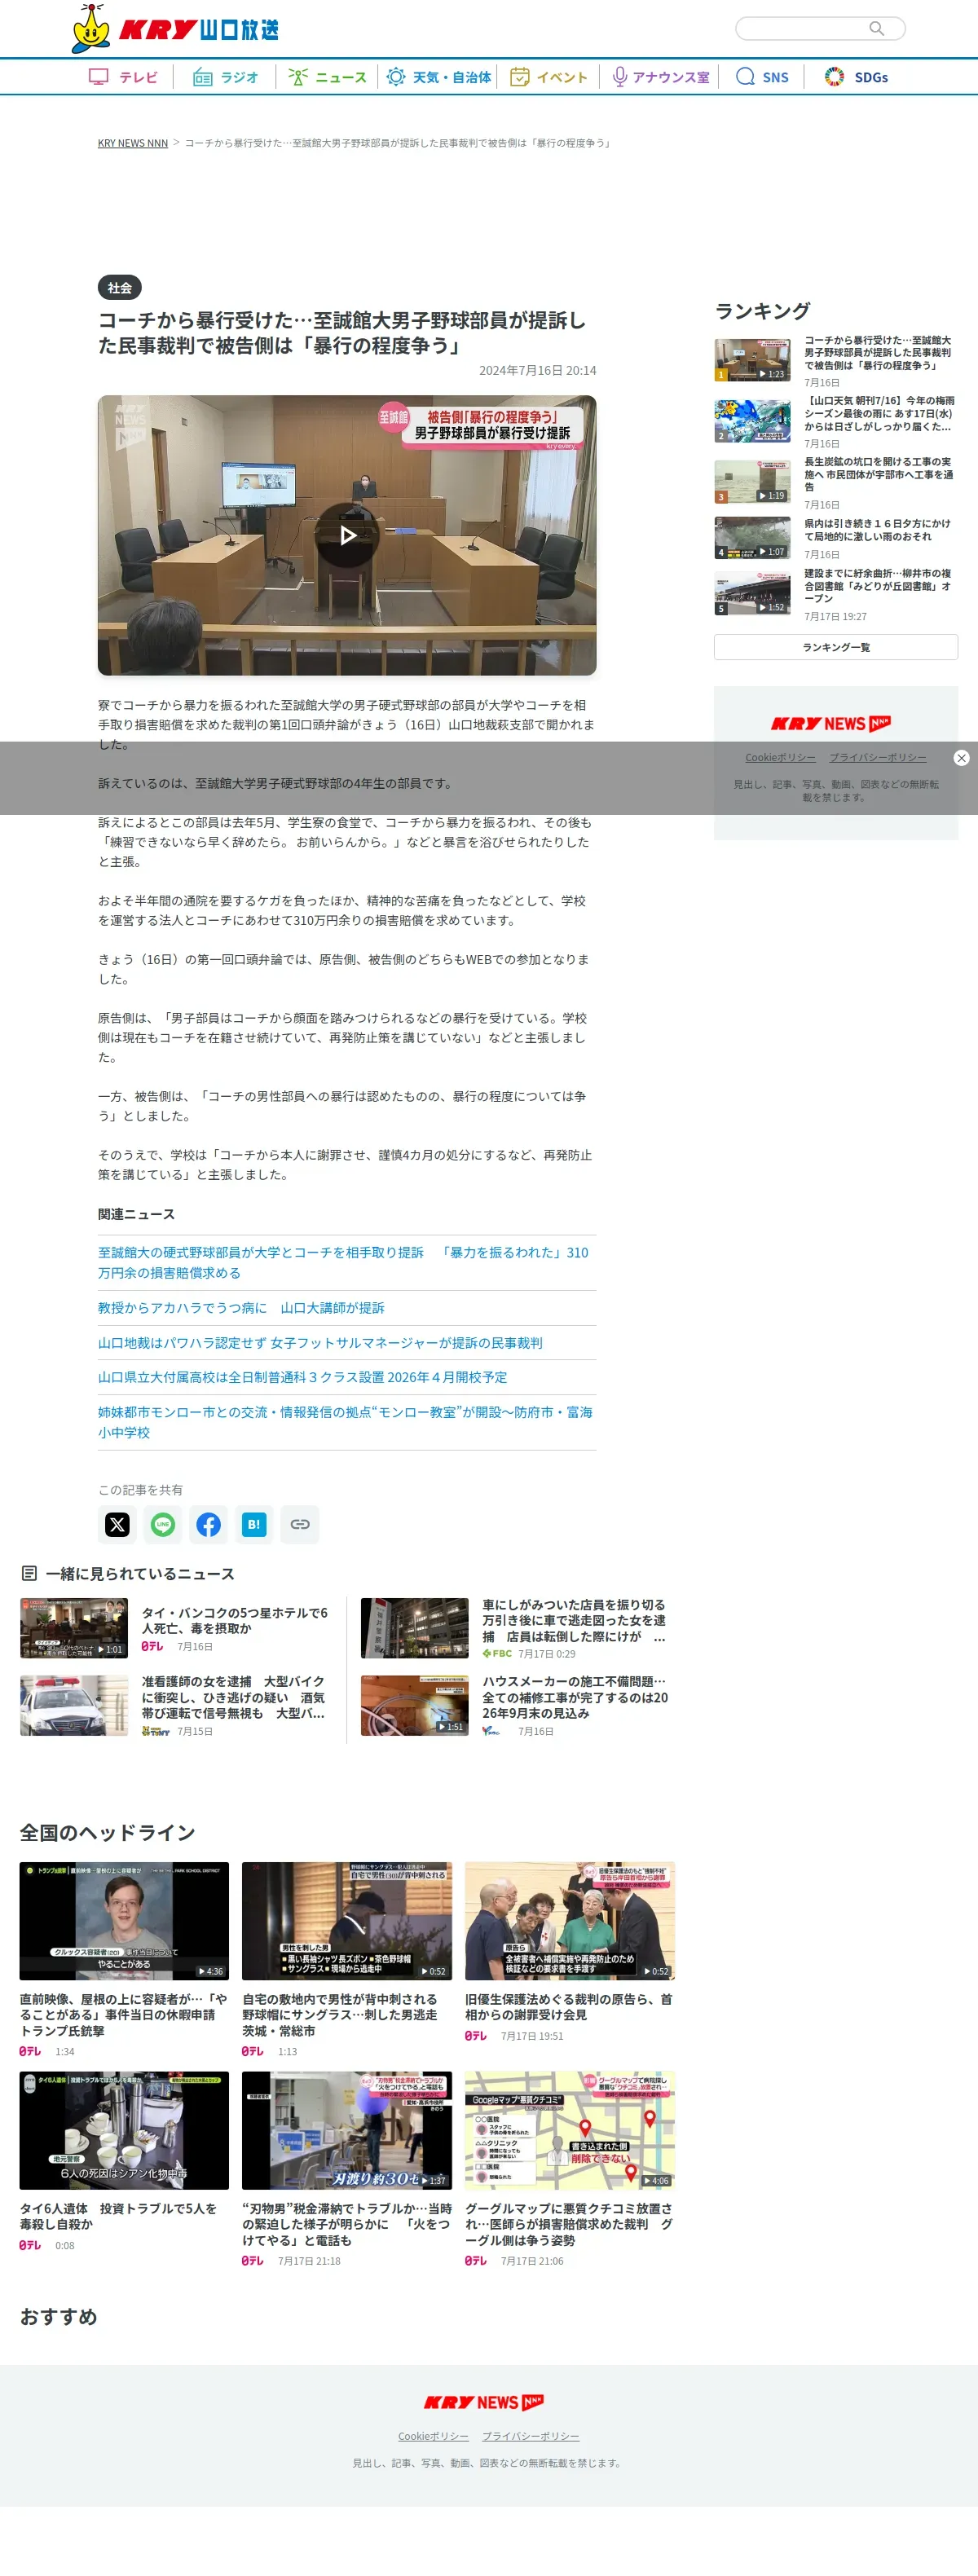Image resolution: width=978 pixels, height=2576 pixels.
Task: Click sidebar Cookieポリシー link
Action: pos(780,757)
